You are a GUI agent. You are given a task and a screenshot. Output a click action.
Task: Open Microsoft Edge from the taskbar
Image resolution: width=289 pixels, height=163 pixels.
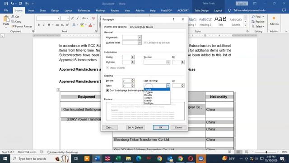coord(139,158)
